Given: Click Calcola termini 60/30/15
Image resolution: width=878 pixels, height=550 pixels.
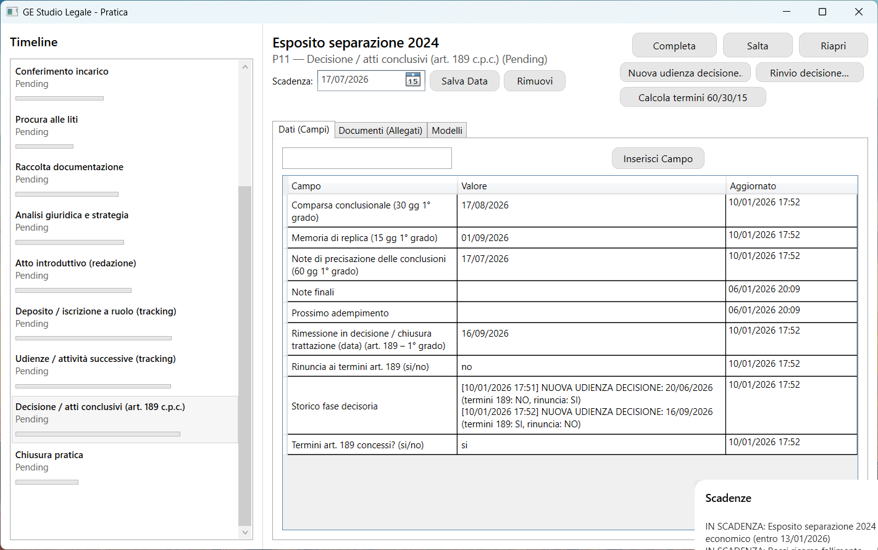Looking at the screenshot, I should (x=692, y=97).
